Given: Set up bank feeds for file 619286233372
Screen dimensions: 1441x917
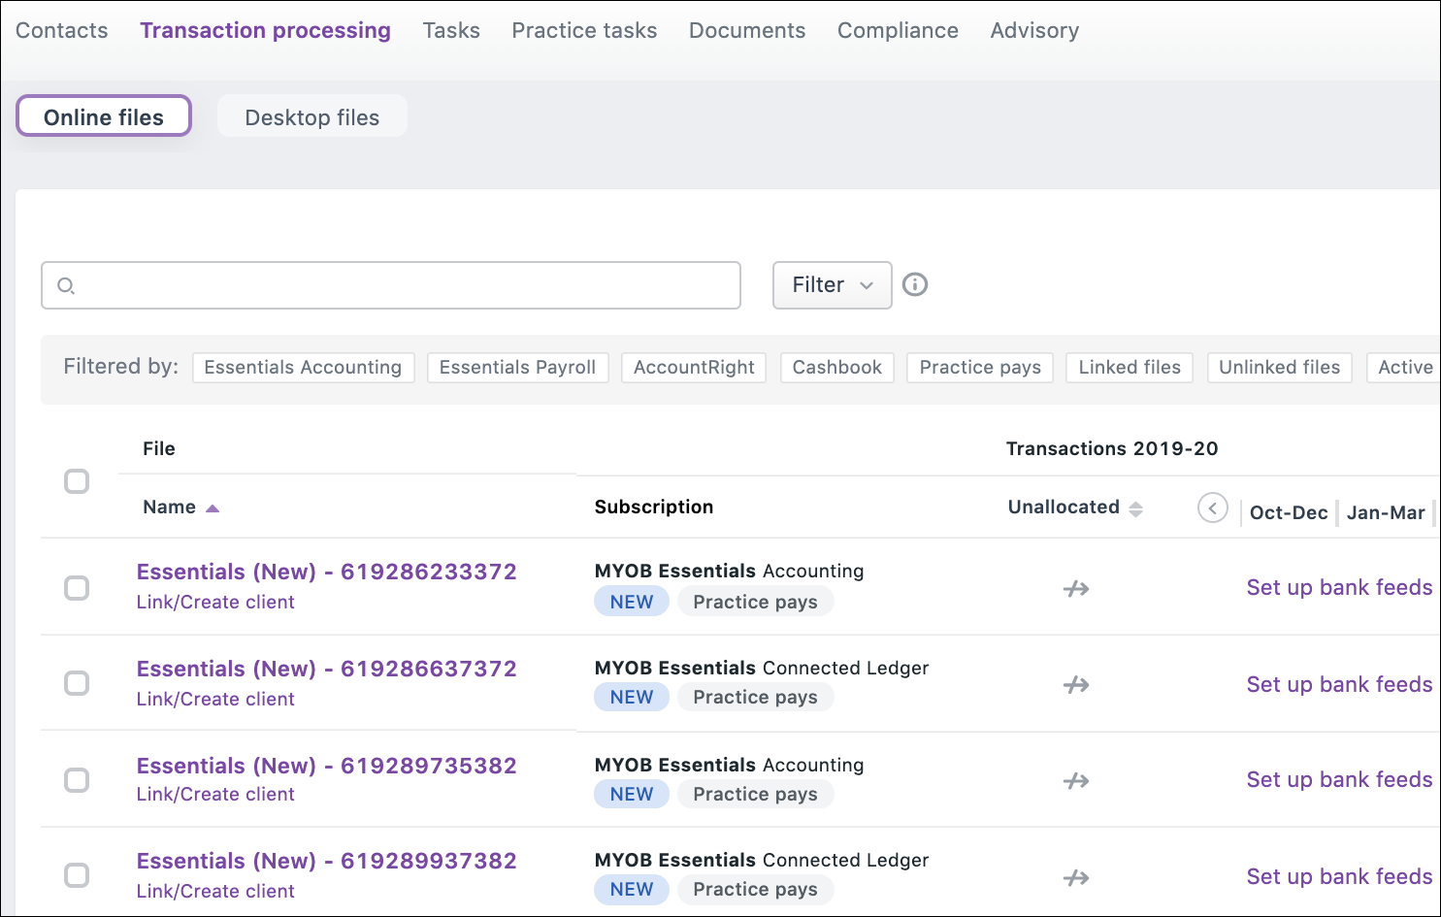Looking at the screenshot, I should pyautogui.click(x=1339, y=587).
